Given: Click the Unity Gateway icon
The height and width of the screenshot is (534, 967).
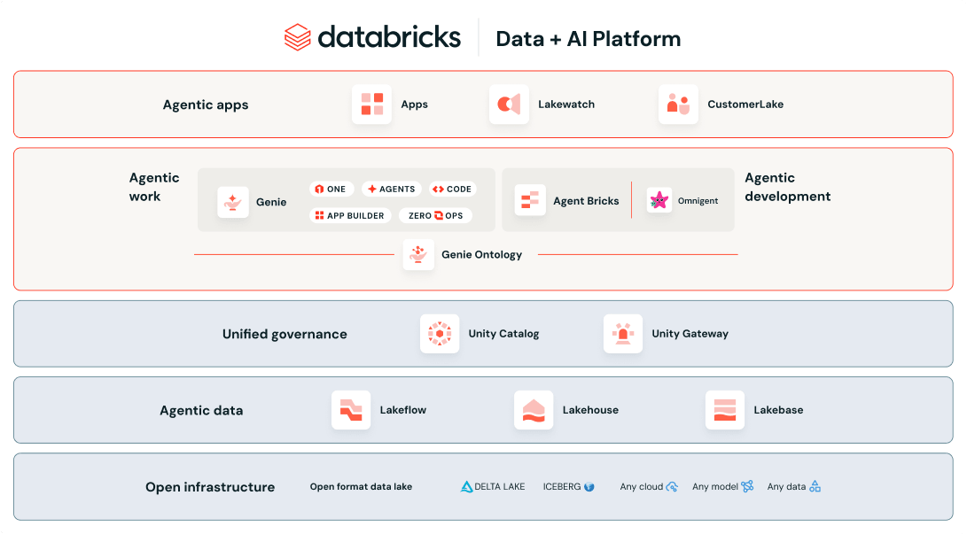Looking at the screenshot, I should 623,334.
